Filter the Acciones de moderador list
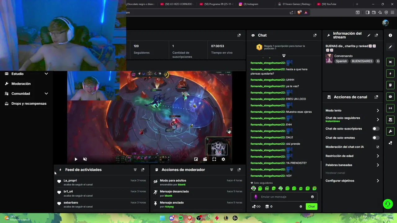Viewport: 397px width, 223px height. [x=231, y=170]
